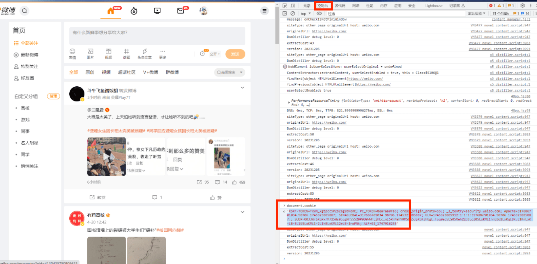Activate the DevTools inspect element icon
The width and height of the screenshot is (537, 264).
click(285, 6)
